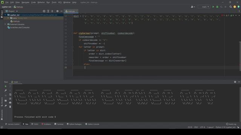Toggle Project tool window on left stripe
Screen dimensions: 241x135
[2, 14]
